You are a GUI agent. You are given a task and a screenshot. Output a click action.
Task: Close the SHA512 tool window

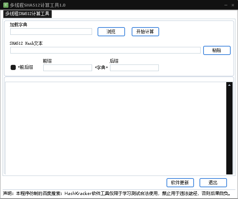point(233,5)
